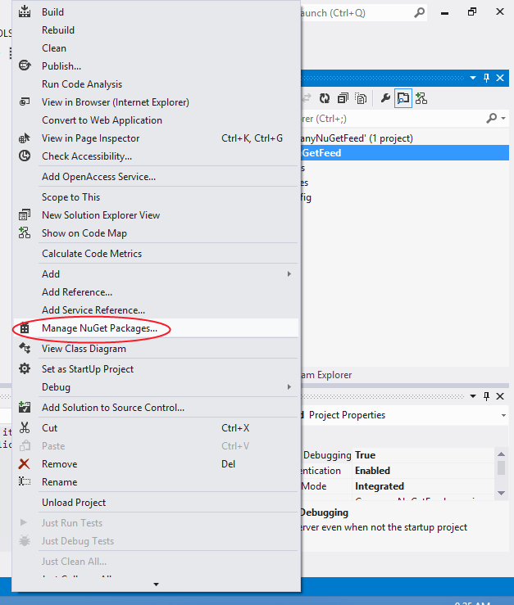
Task: Toggle Preview Selected Items button
Action: 403,99
